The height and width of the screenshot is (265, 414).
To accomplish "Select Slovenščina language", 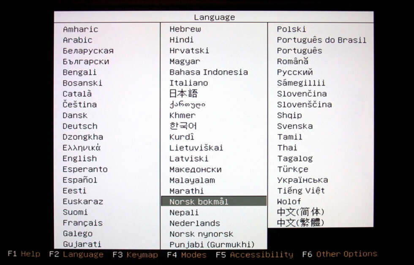I will [305, 104].
